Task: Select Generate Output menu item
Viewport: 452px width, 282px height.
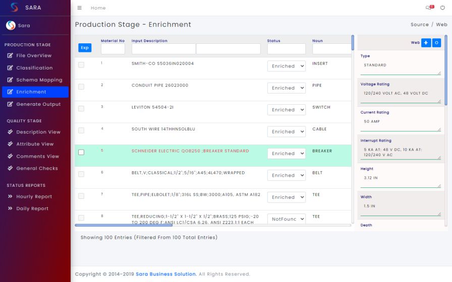Action: [x=35, y=104]
